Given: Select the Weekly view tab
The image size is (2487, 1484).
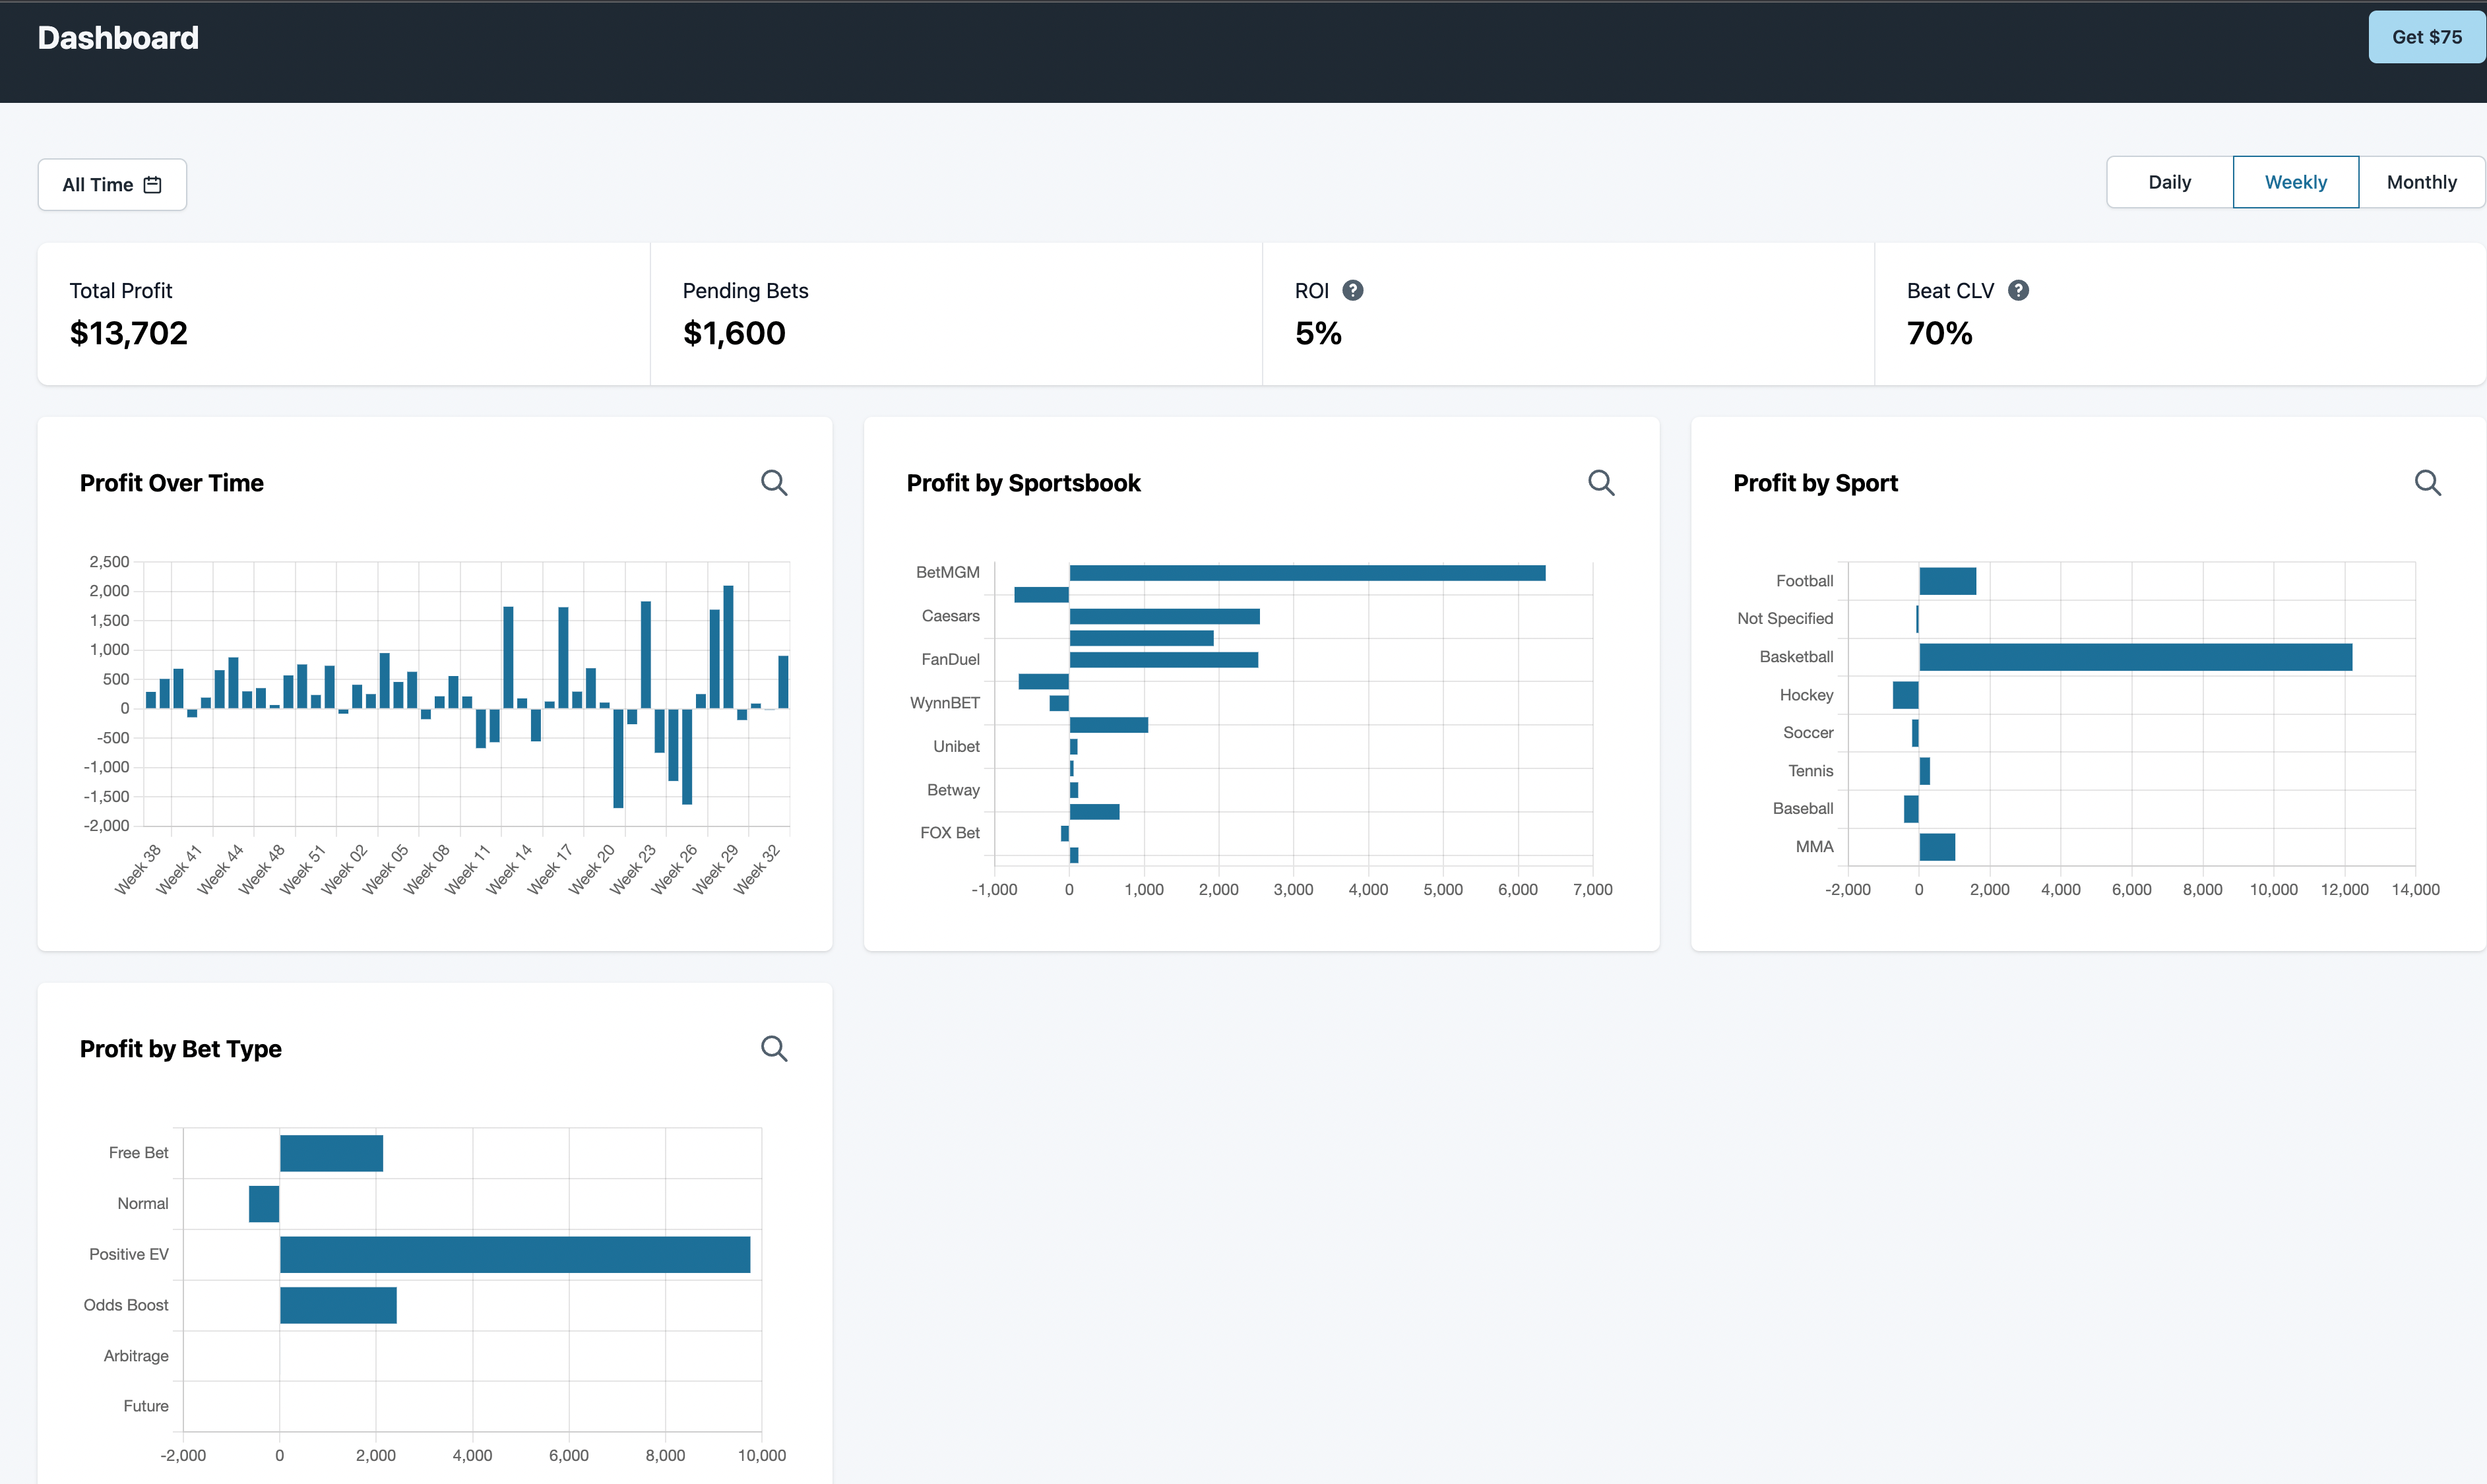Looking at the screenshot, I should 2295,182.
